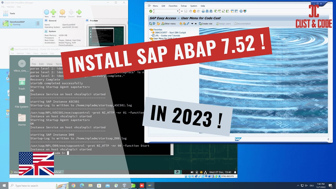Screen dimensions: 336x189
Task: Open the SAP Extras menu
Action: click(x=184, y=6)
